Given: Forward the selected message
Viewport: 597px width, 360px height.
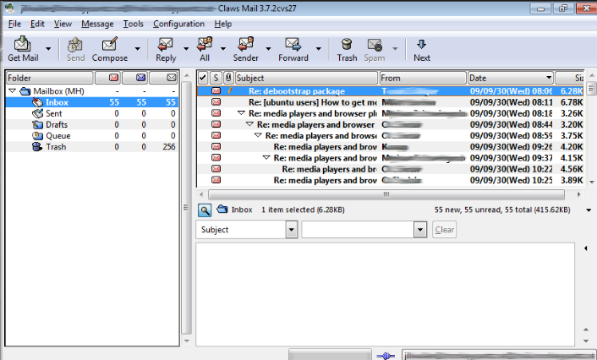Looking at the screenshot, I should tap(293, 49).
